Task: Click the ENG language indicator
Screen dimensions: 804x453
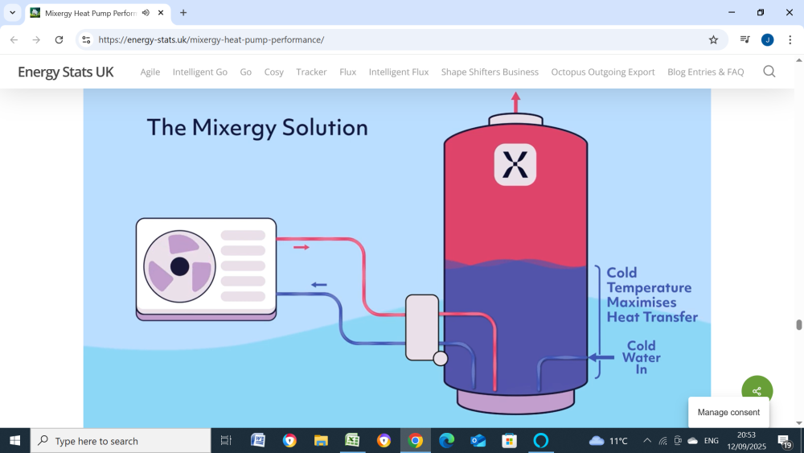Action: (x=712, y=441)
